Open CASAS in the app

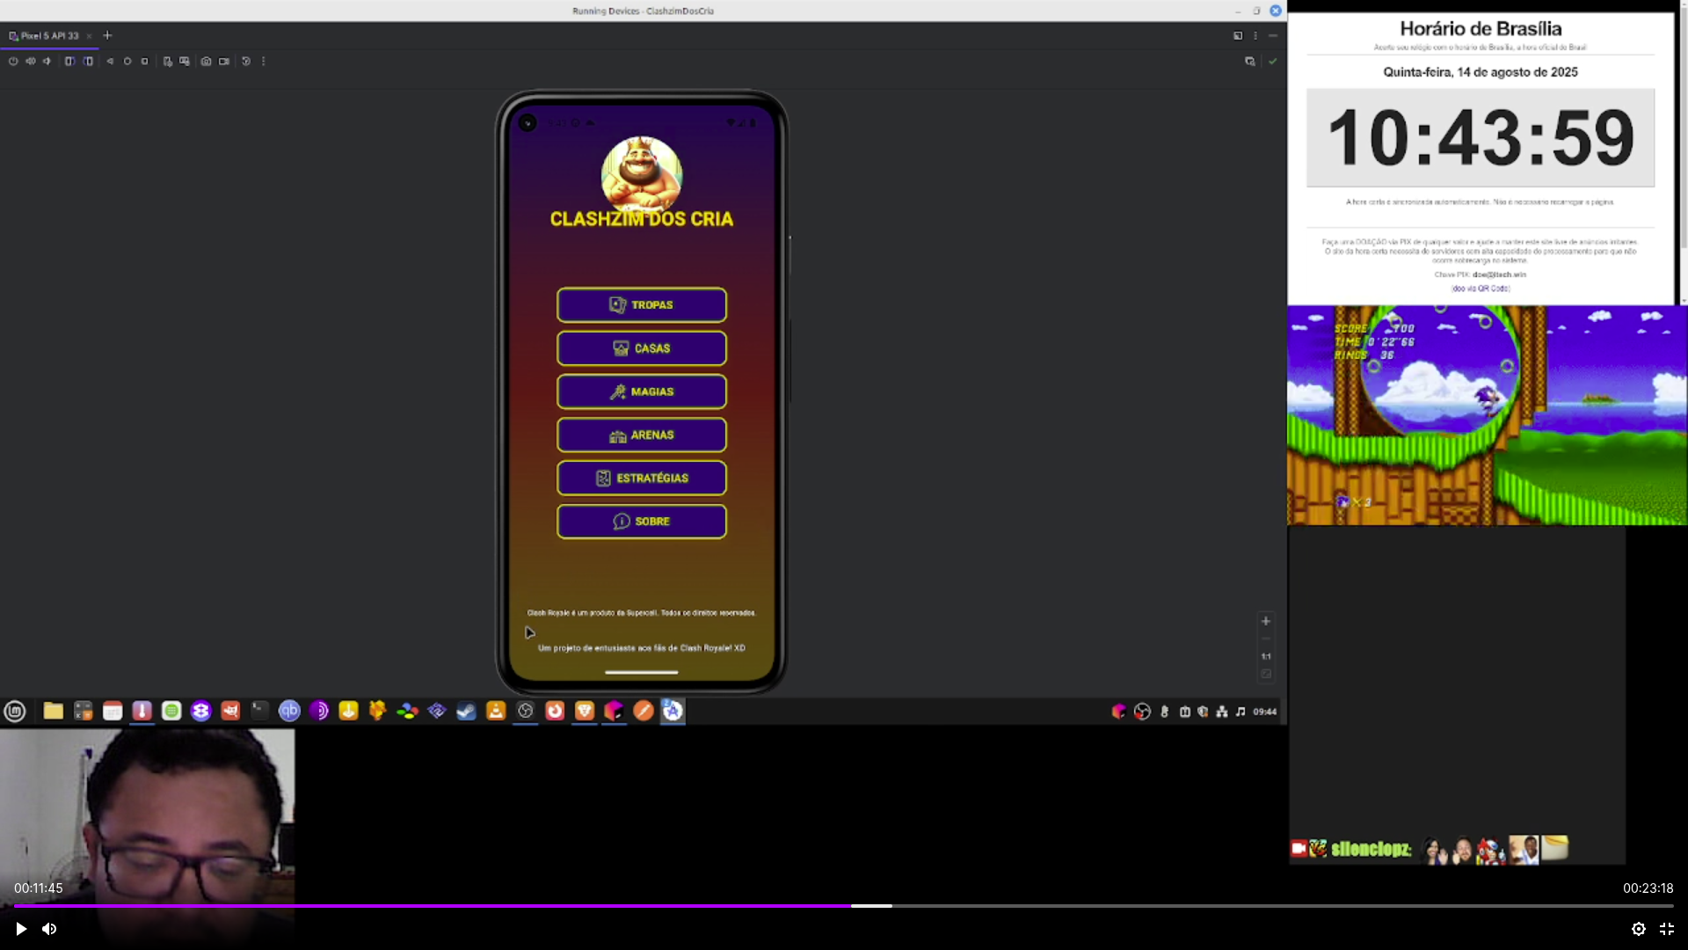click(x=642, y=348)
